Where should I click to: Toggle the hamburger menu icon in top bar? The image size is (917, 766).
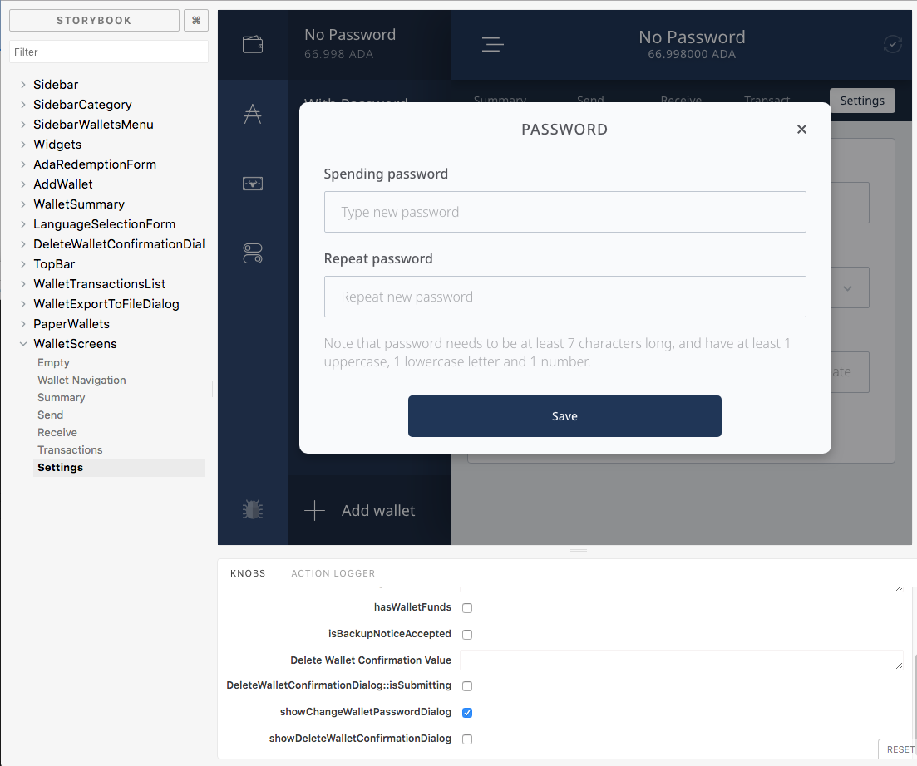click(x=492, y=44)
